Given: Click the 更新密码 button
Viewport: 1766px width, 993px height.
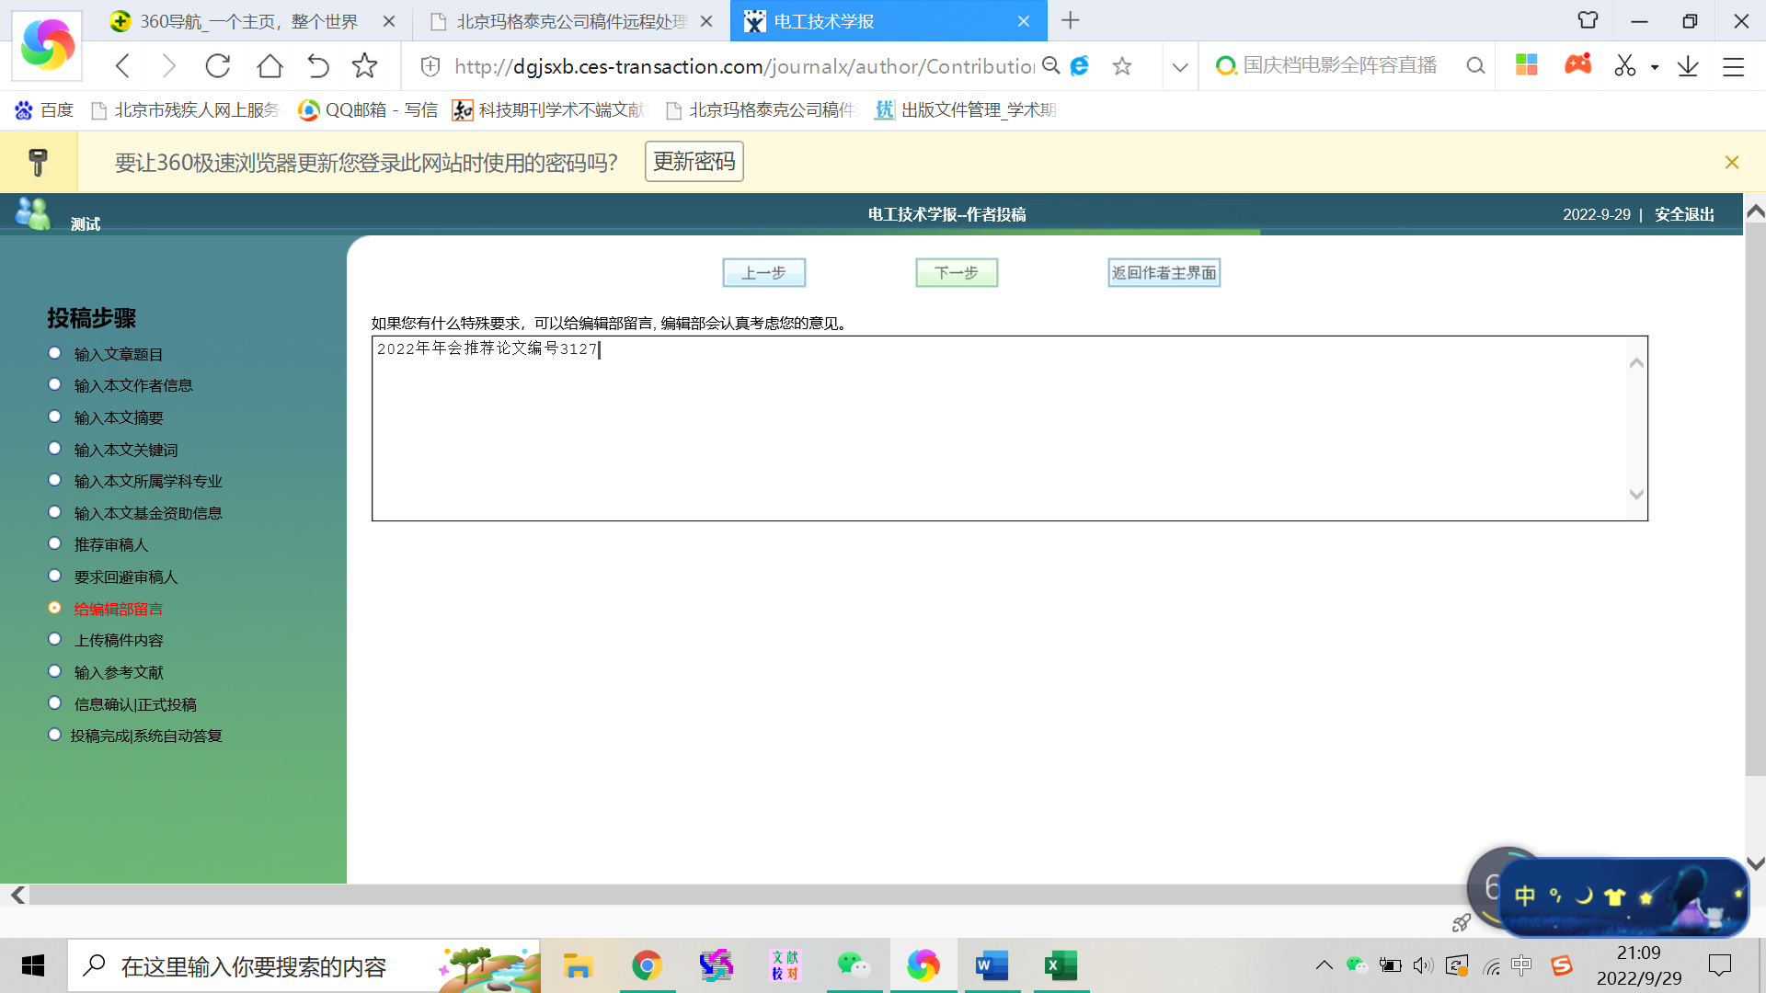Looking at the screenshot, I should coord(694,162).
